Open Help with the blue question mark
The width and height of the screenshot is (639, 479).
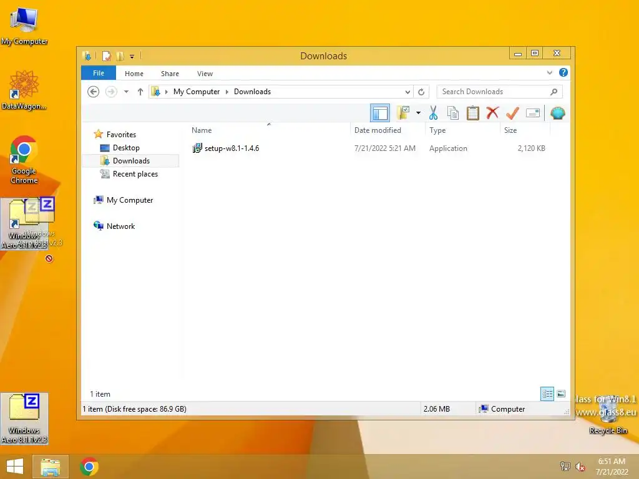coord(563,72)
